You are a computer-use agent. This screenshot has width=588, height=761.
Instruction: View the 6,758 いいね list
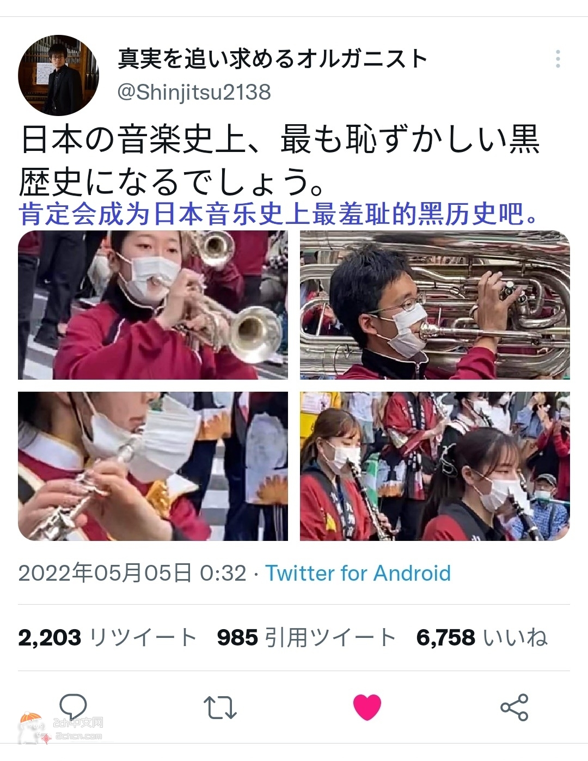point(482,637)
